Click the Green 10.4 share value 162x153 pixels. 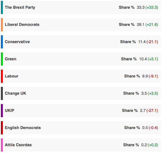pyautogui.click(x=143, y=59)
